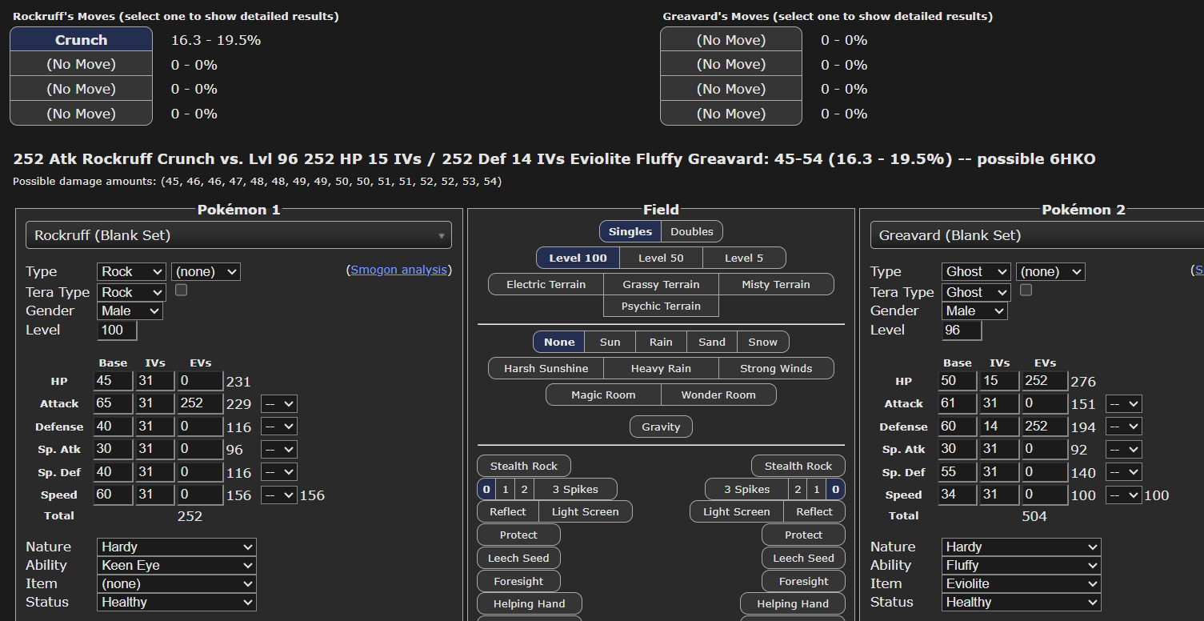Open Greavard's Status dropdown
The width and height of the screenshot is (1204, 621).
[x=1022, y=603]
